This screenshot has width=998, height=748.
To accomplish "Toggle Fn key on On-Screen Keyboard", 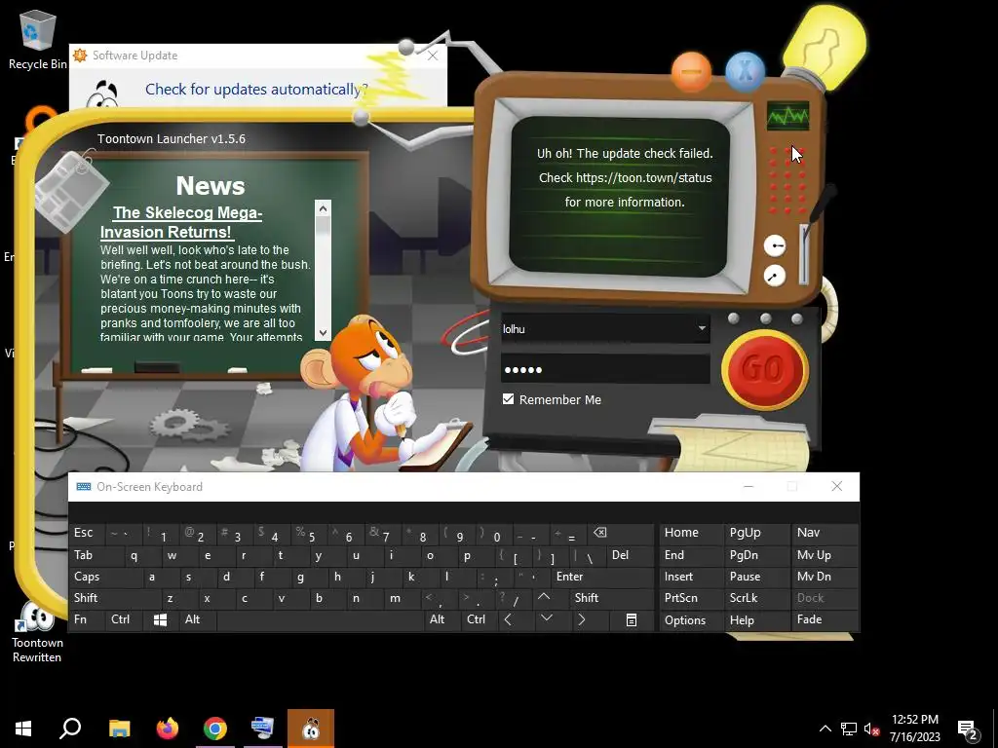I will [87, 619].
